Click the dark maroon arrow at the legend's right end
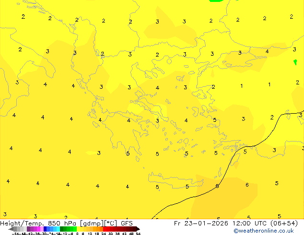The width and height of the screenshot is (304, 235). [138, 229]
